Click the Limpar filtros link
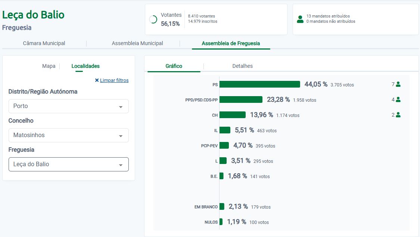The image size is (420, 237). (x=114, y=80)
